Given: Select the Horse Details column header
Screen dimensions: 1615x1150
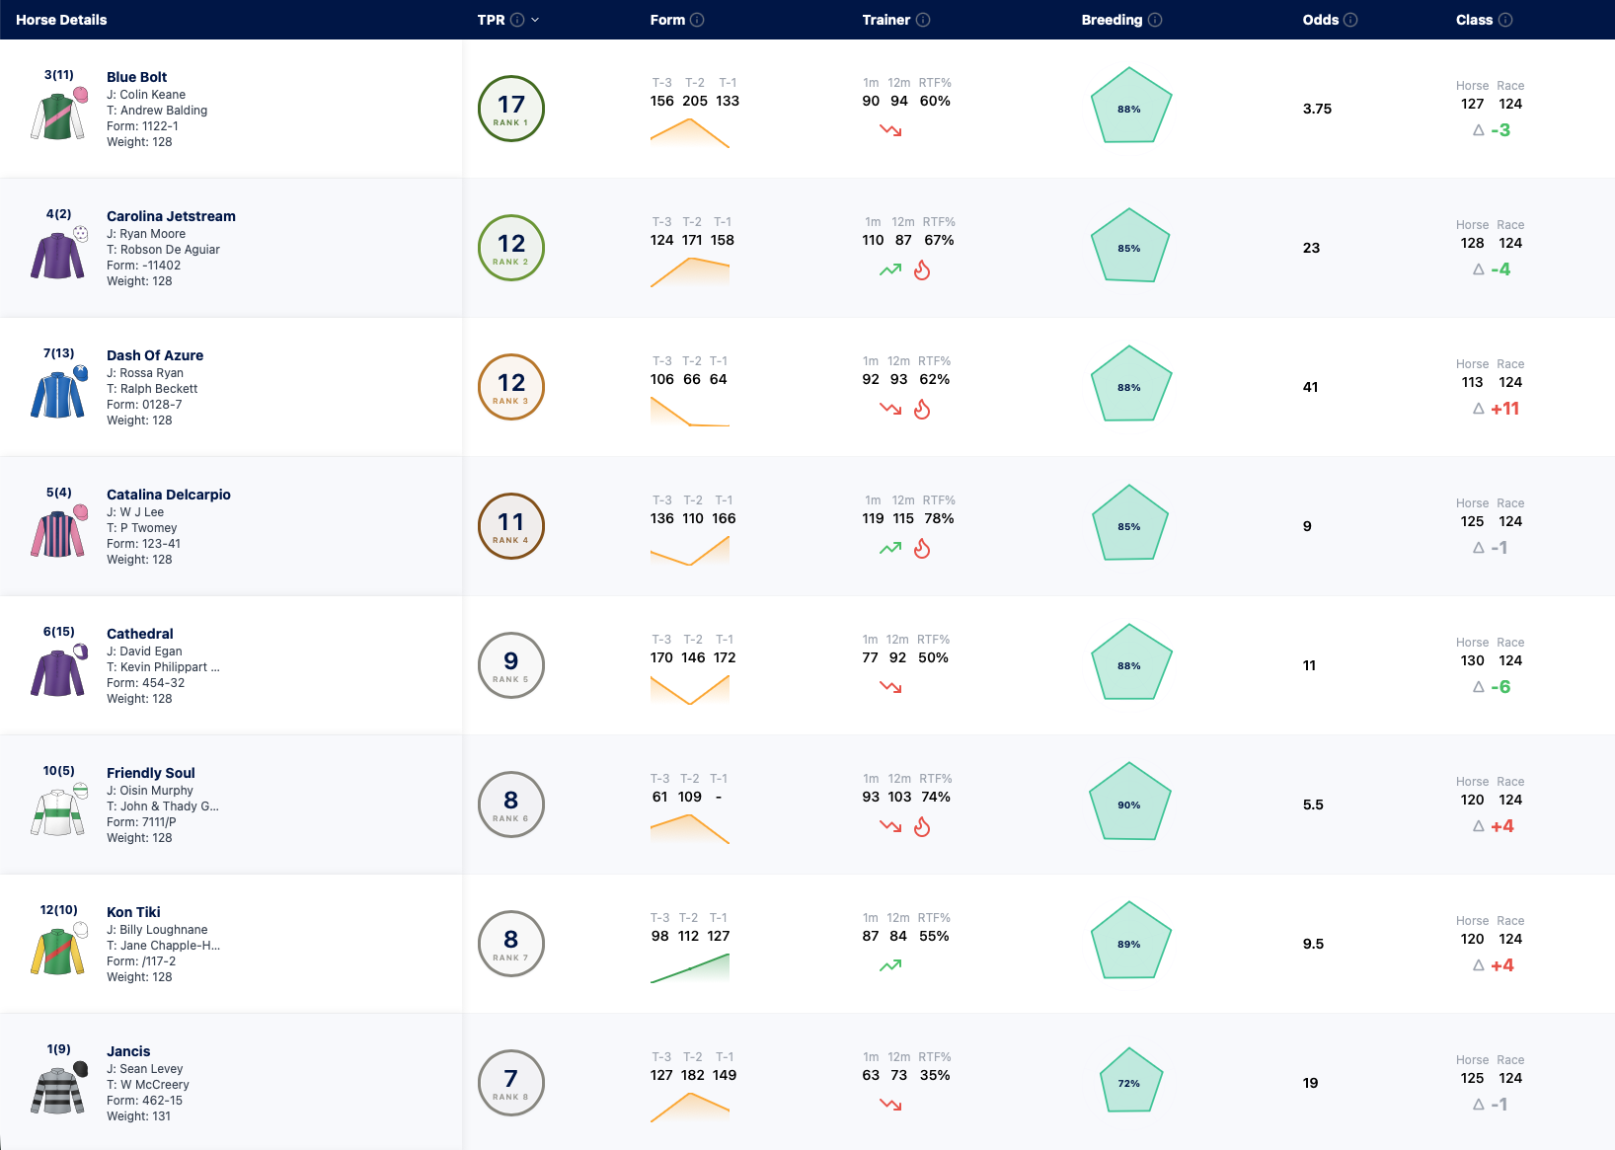Looking at the screenshot, I should click(61, 20).
